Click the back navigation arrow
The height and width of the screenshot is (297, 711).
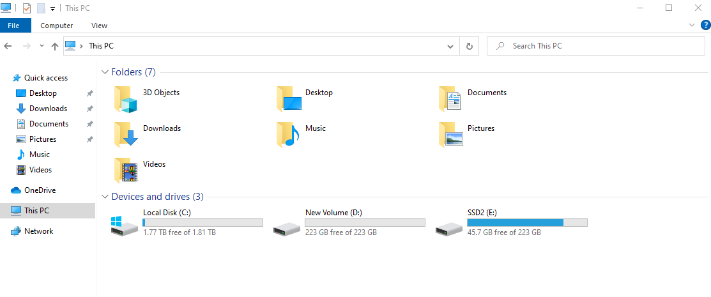pyautogui.click(x=8, y=46)
